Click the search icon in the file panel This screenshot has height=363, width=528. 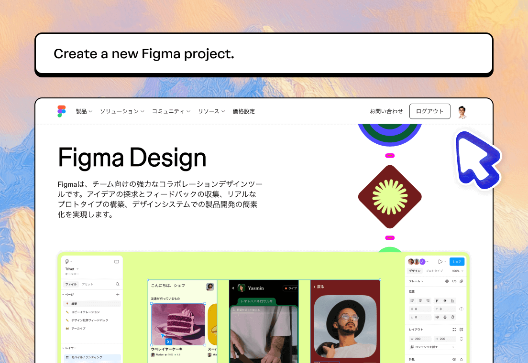[x=118, y=284]
